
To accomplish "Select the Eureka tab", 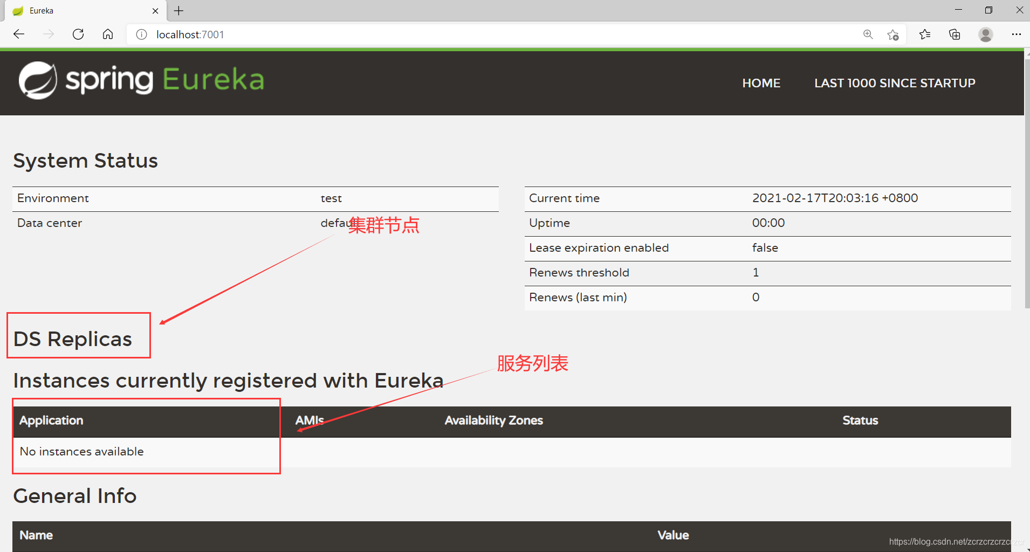I will (x=86, y=11).
